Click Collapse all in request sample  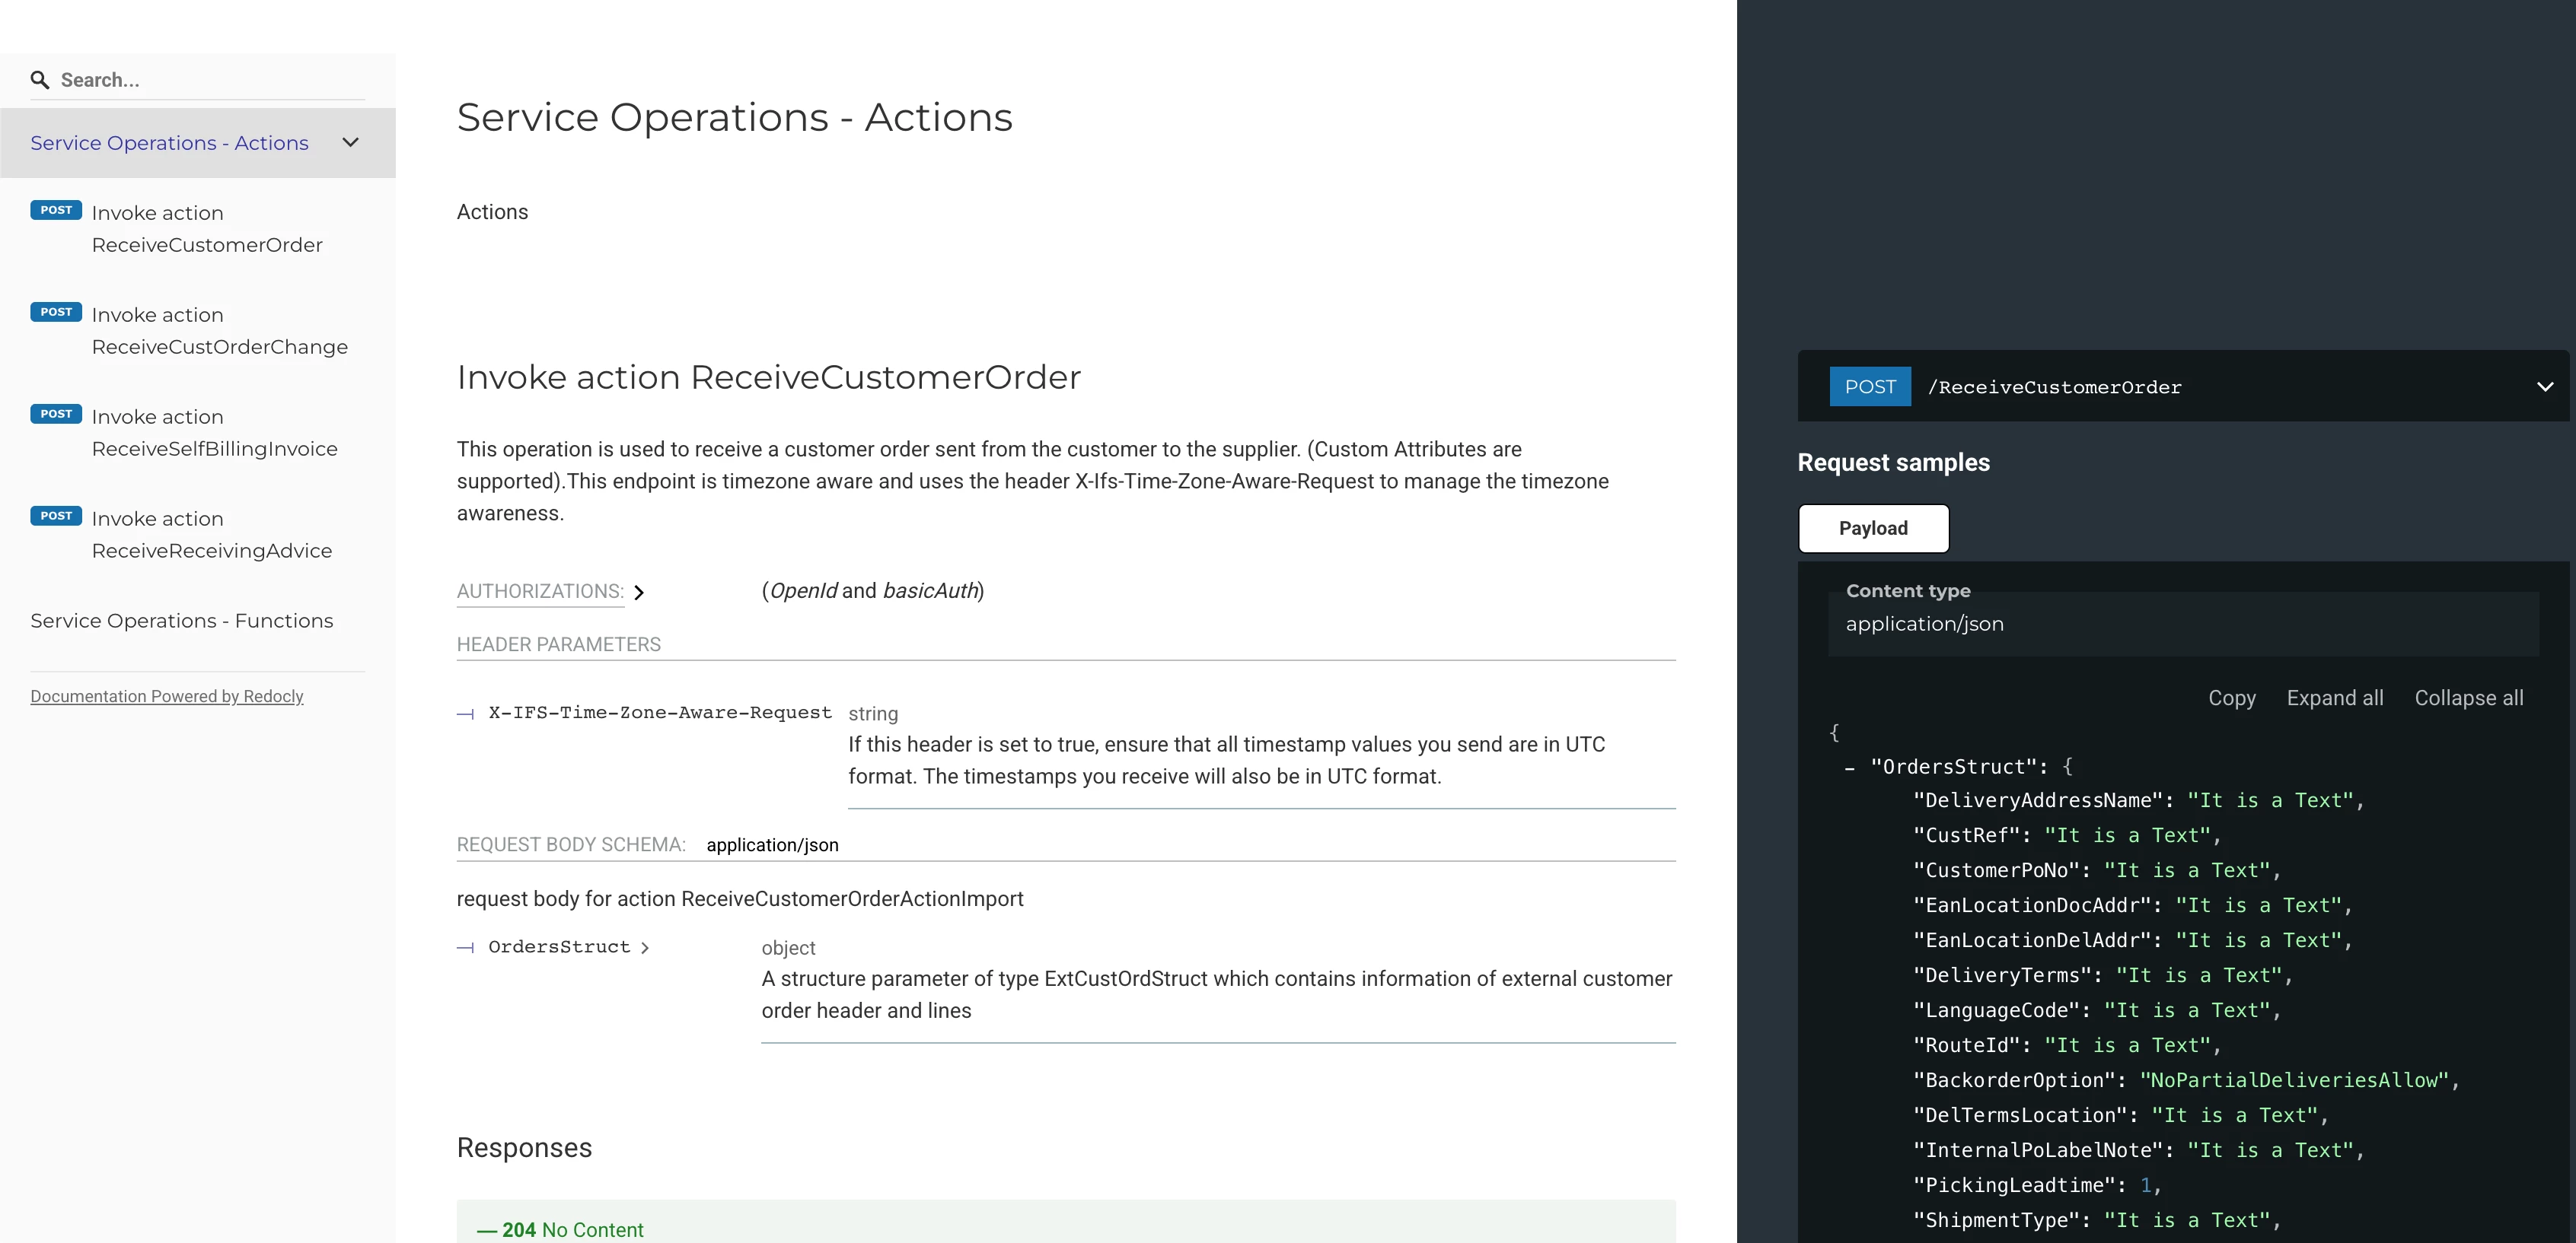[x=2468, y=698]
